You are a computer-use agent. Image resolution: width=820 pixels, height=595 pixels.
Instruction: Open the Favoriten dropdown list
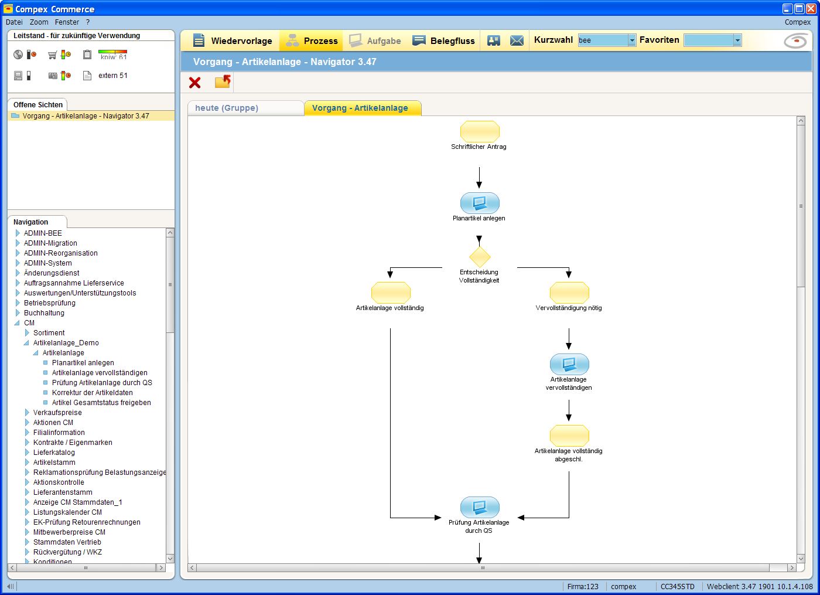coord(737,40)
